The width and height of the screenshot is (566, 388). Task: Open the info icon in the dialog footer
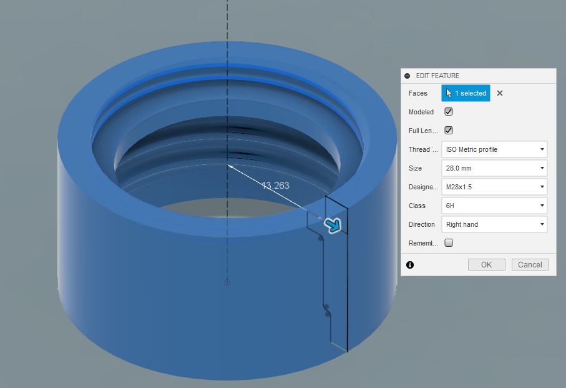click(410, 265)
